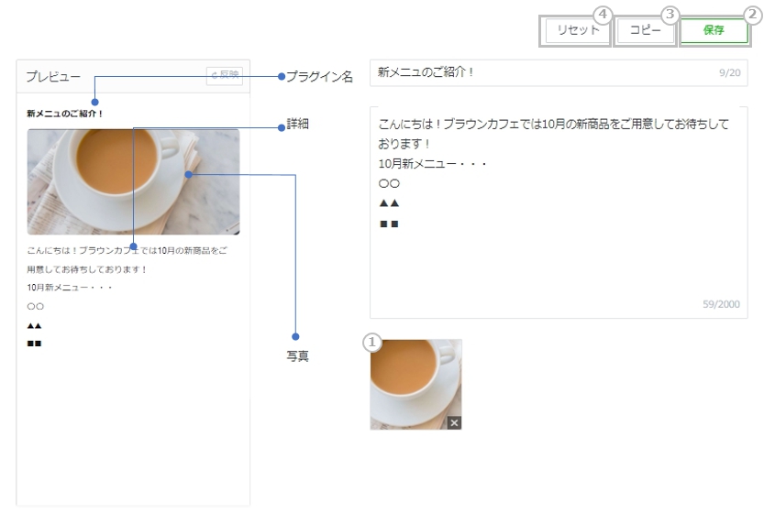The image size is (775, 524).
Task: Click the bold preview title 新メニューのご紹介！
Action: click(65, 114)
